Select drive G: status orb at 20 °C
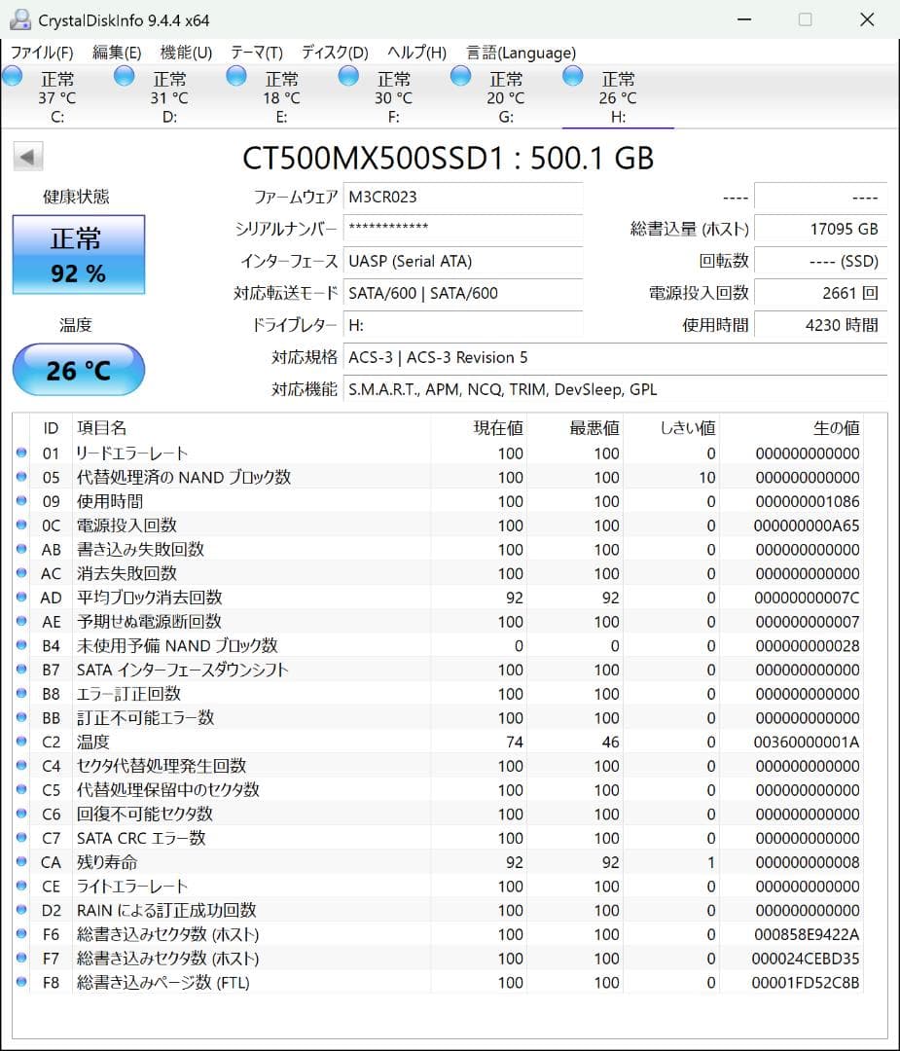The width and height of the screenshot is (900, 1051). coord(460,76)
